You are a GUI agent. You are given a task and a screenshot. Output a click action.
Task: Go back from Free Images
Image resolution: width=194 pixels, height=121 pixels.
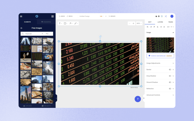tap(22, 28)
